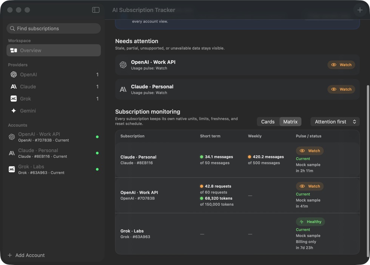The width and height of the screenshot is (370, 265).
Task: Open OpenAI Work API attention card
Action: (x=237, y=65)
